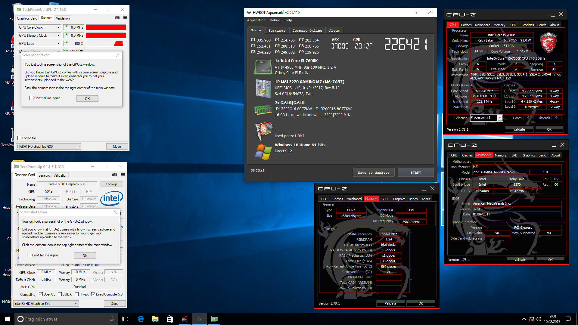The height and width of the screenshot is (325, 578).
Task: Open the About tab in Aquamark
Action: (x=334, y=31)
